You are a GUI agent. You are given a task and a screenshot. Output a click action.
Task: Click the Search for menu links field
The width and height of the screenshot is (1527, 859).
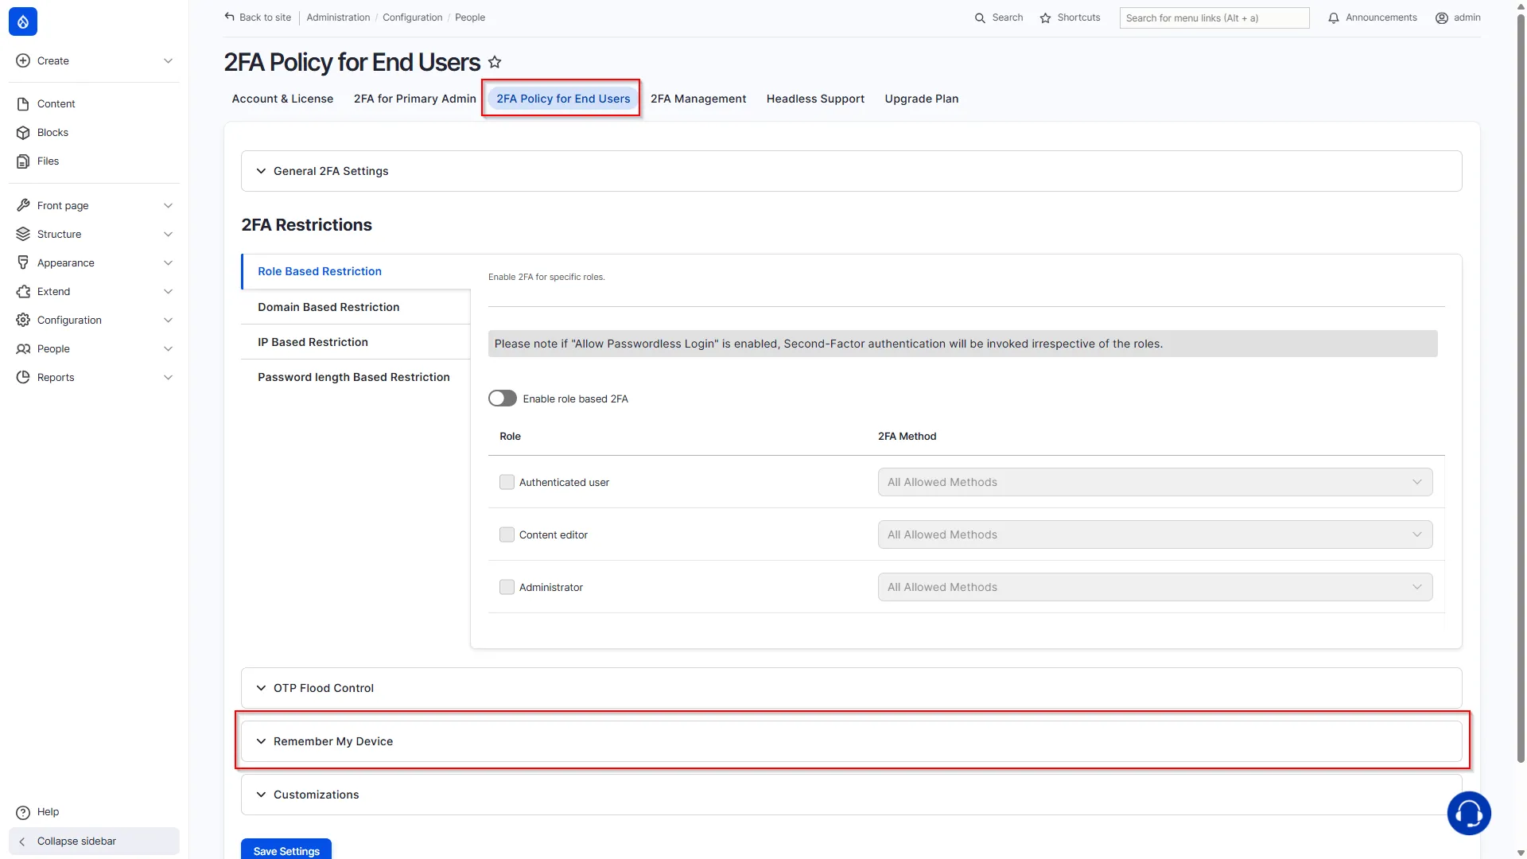click(x=1214, y=17)
